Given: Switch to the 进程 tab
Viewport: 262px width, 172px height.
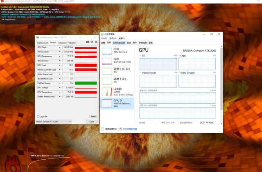Looking at the screenshot, I should click(103, 43).
